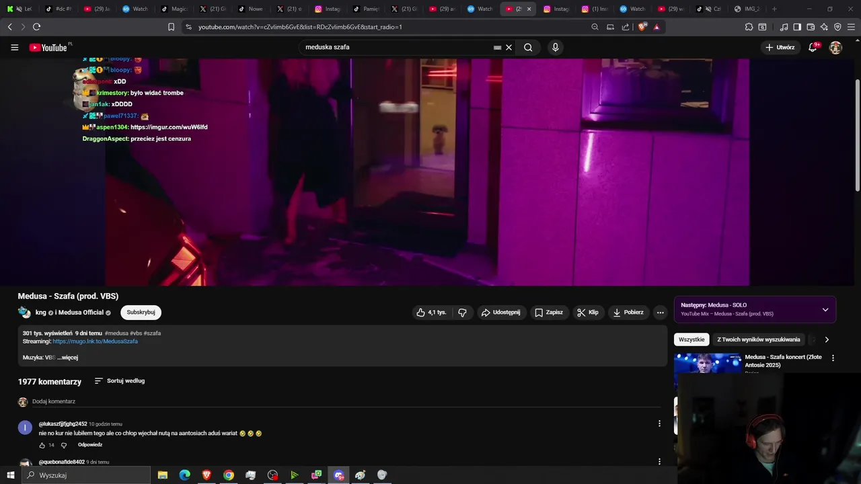861x484 pixels.
Task: Open the Sortuj według dropdown
Action: (x=120, y=380)
